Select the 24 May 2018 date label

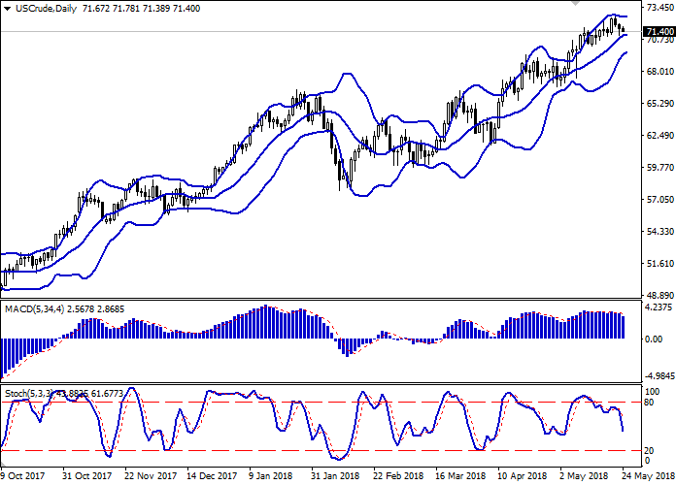pyautogui.click(x=653, y=476)
